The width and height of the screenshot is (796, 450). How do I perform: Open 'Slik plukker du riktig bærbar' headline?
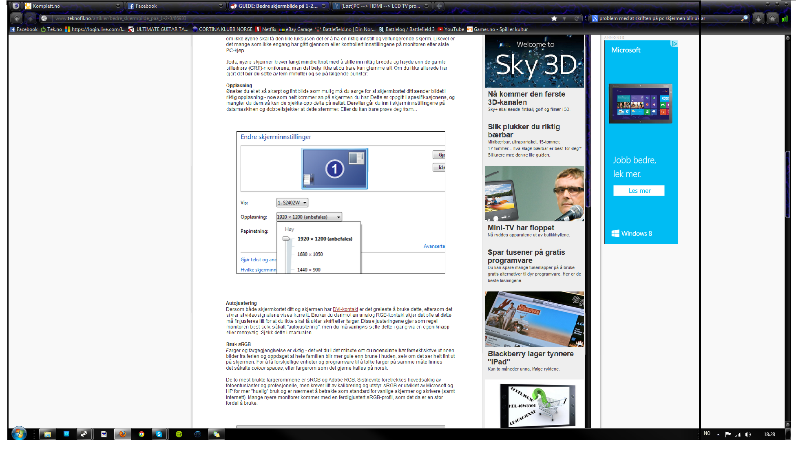524,131
